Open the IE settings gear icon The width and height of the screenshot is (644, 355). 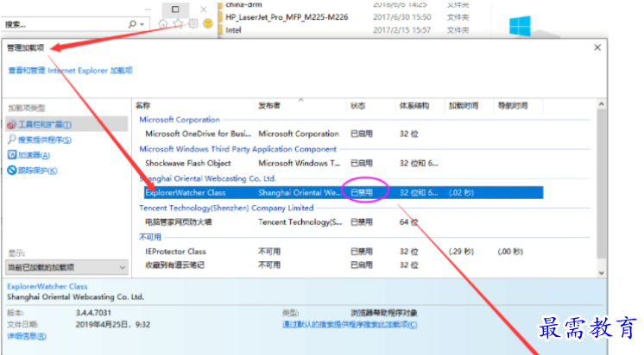(193, 23)
